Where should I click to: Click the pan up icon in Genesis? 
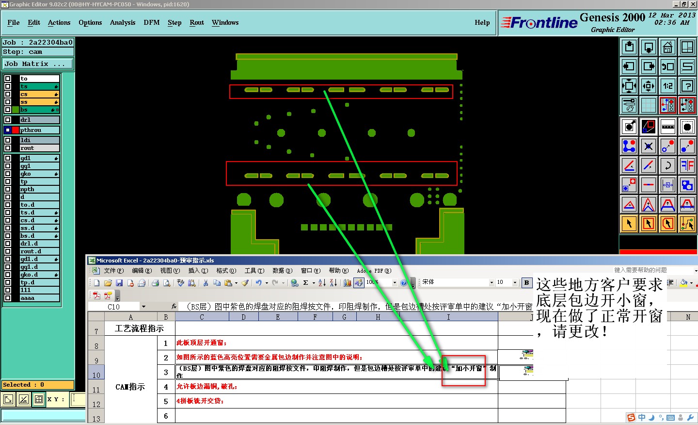coord(629,47)
